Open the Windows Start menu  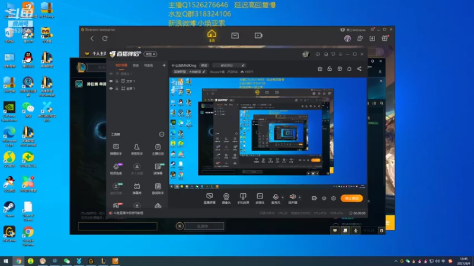coord(6,261)
